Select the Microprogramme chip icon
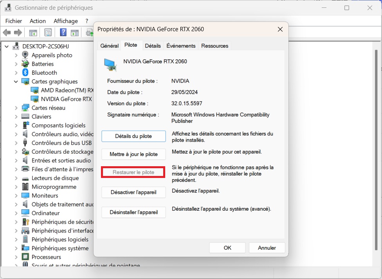The image size is (382, 279). click(25, 187)
